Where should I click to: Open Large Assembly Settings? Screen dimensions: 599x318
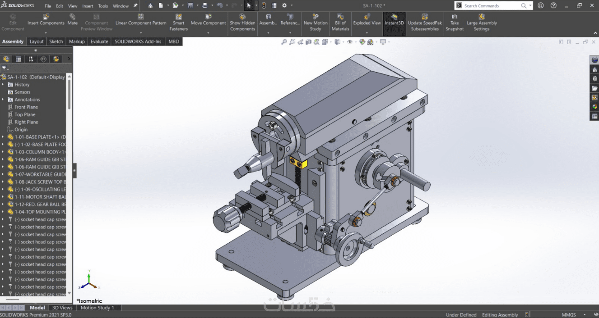tap(482, 23)
